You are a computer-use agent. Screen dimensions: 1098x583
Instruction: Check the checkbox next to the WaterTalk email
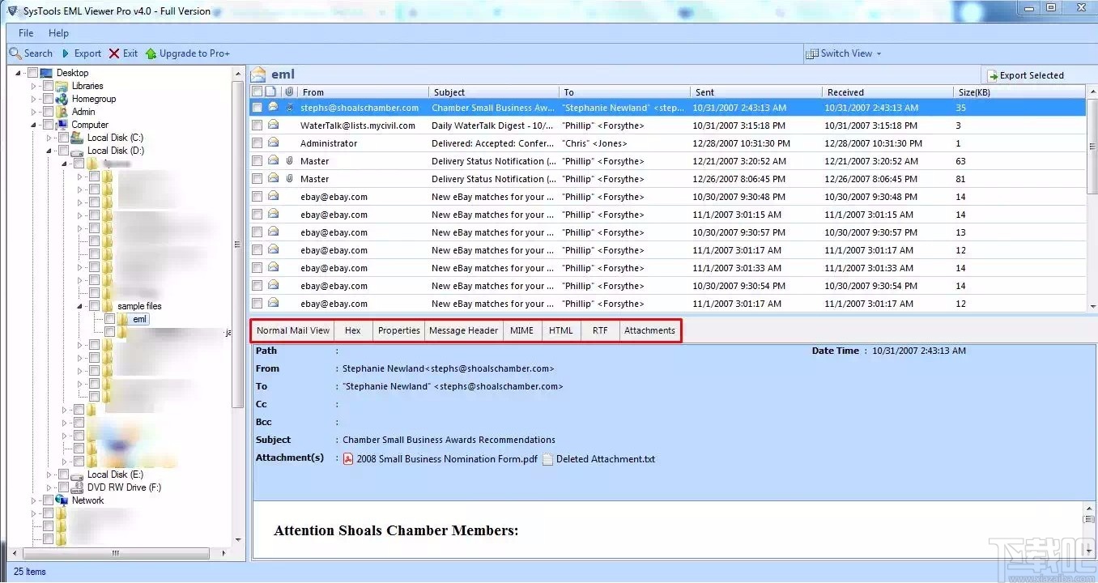(256, 126)
